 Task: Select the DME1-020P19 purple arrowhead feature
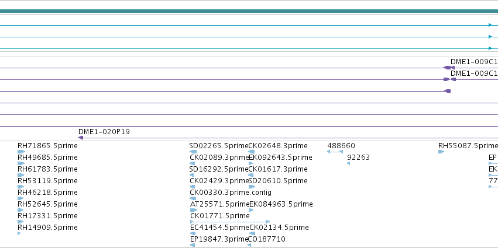[81, 138]
